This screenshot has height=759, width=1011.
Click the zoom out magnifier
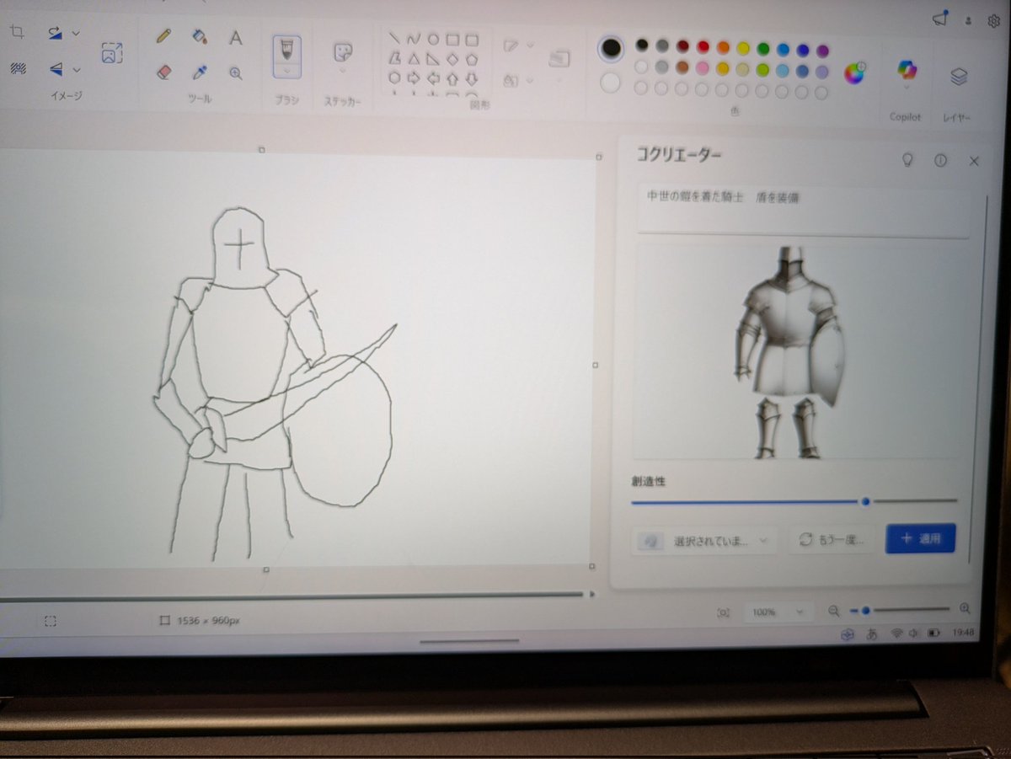tap(834, 610)
